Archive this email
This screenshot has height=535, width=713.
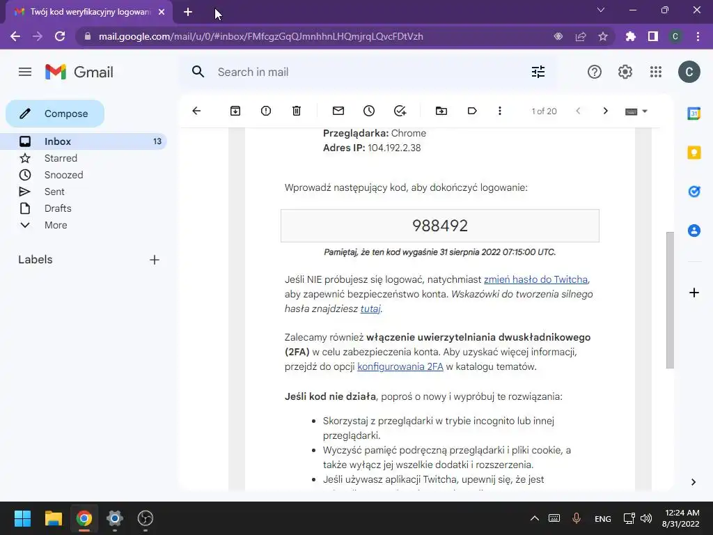click(x=235, y=111)
